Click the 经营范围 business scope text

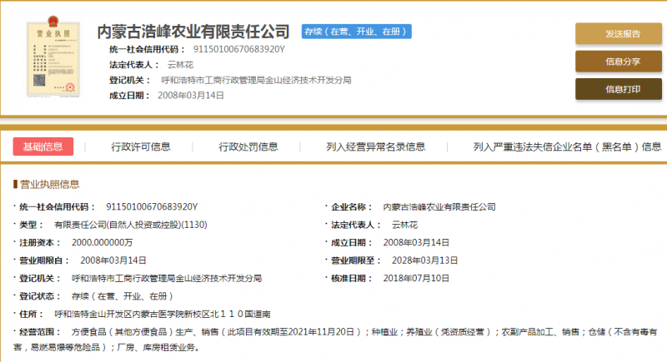(x=335, y=340)
